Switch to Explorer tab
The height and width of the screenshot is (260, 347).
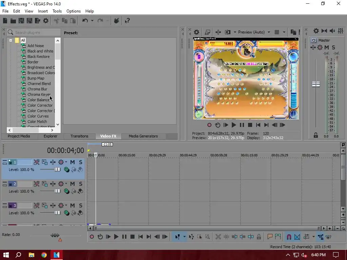(50, 136)
